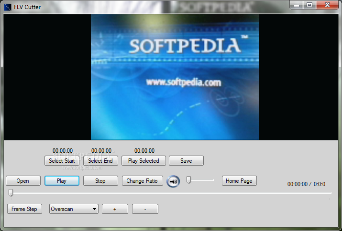Preview the selection with Play Selected
The image size is (342, 231).
click(x=143, y=161)
